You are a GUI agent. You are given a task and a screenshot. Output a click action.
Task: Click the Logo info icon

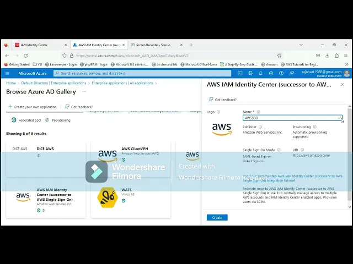[x=218, y=112]
